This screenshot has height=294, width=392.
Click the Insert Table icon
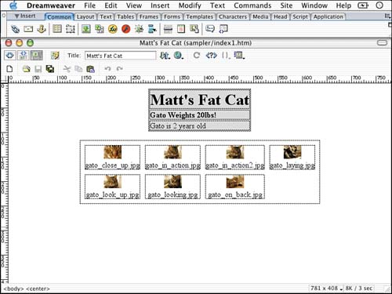point(57,29)
